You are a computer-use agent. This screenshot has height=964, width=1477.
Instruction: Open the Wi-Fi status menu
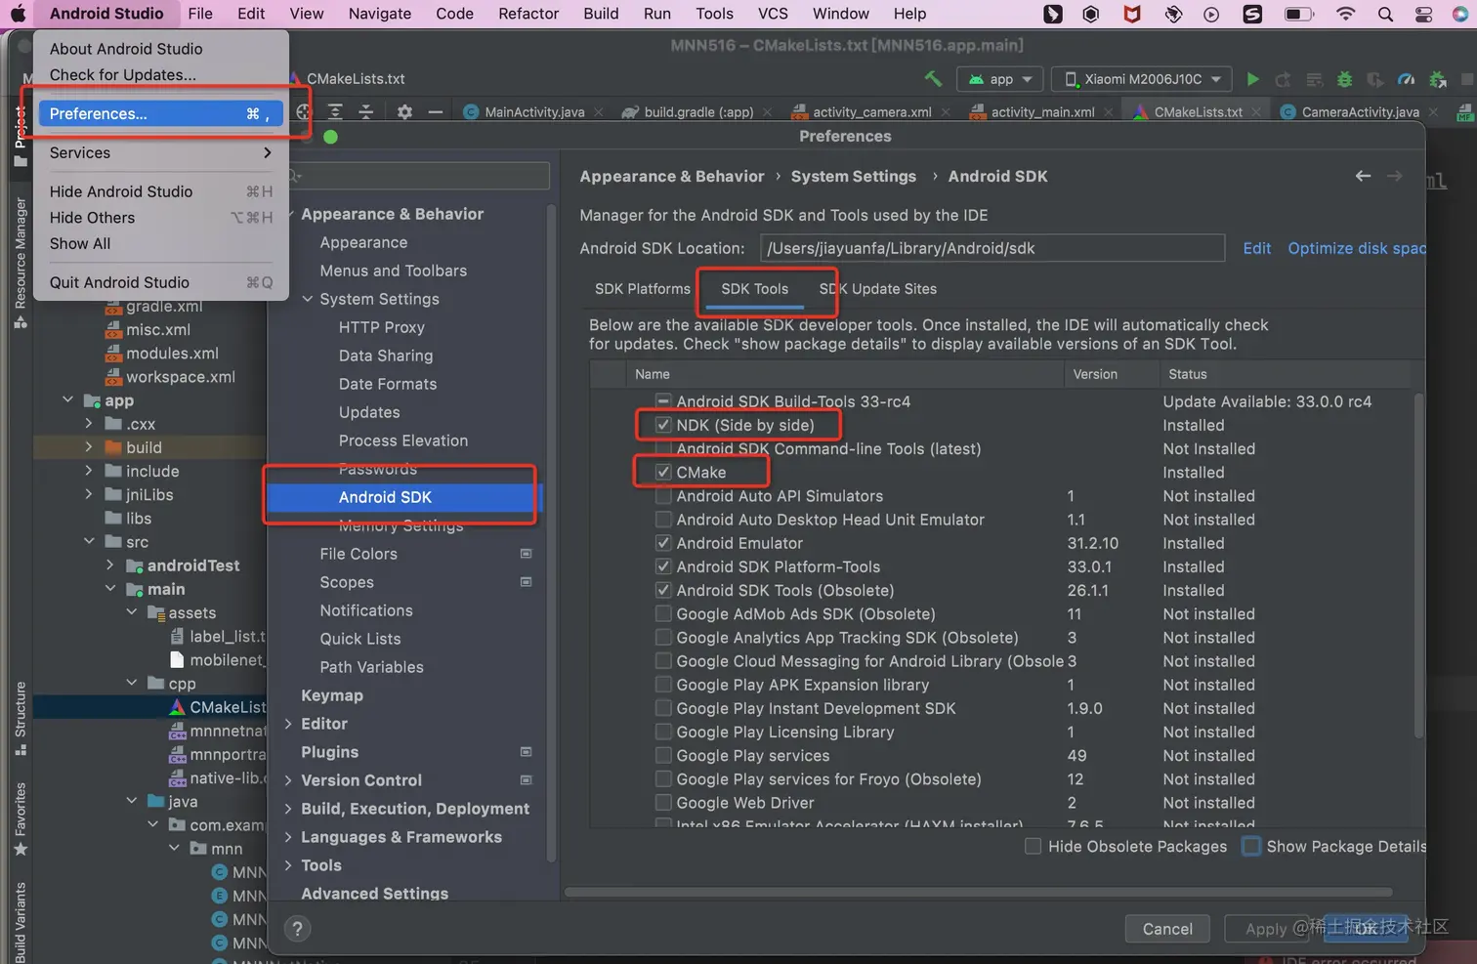(1346, 14)
